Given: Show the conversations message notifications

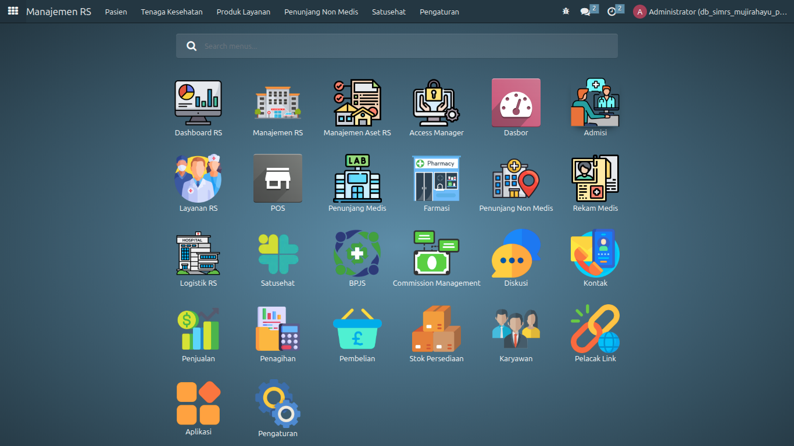Looking at the screenshot, I should [586, 12].
